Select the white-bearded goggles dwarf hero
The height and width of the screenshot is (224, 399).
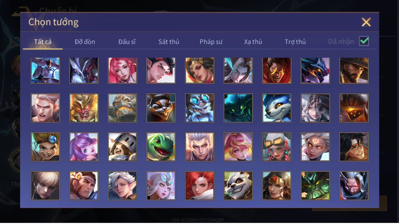200,108
